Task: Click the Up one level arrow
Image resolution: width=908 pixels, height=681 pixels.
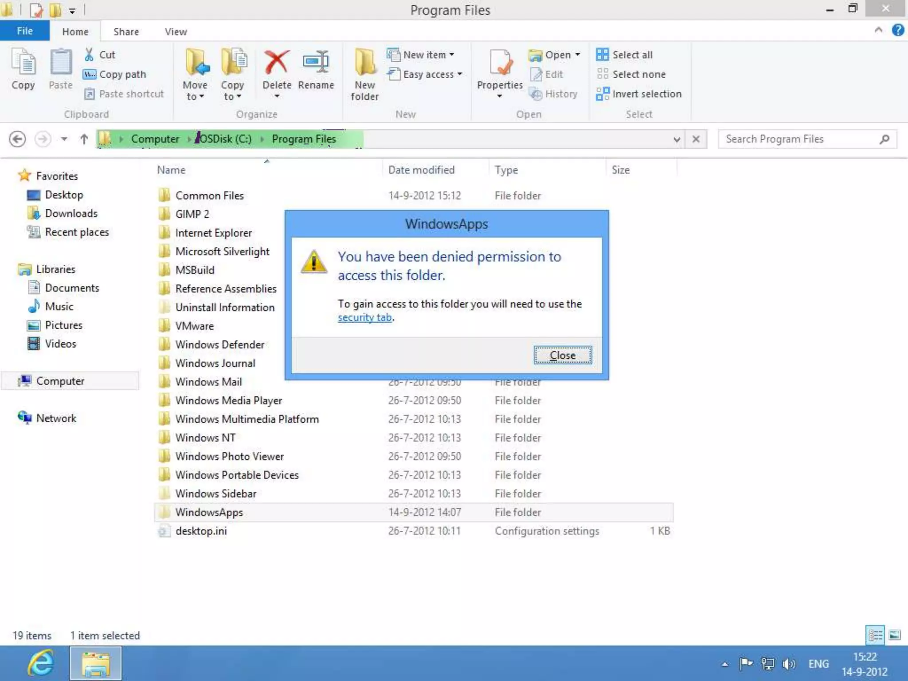Action: tap(84, 139)
